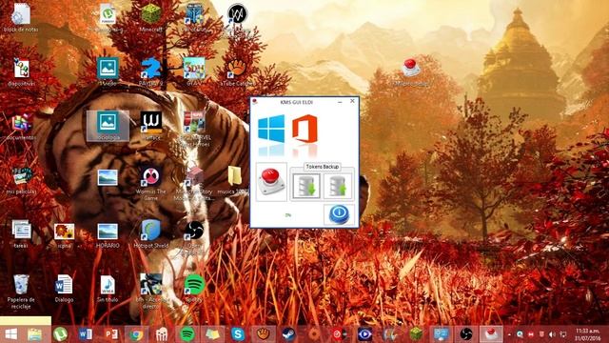Click the Office logo in KMS GUI ELDI
Viewport: 609px width, 343px height.
[x=304, y=129]
